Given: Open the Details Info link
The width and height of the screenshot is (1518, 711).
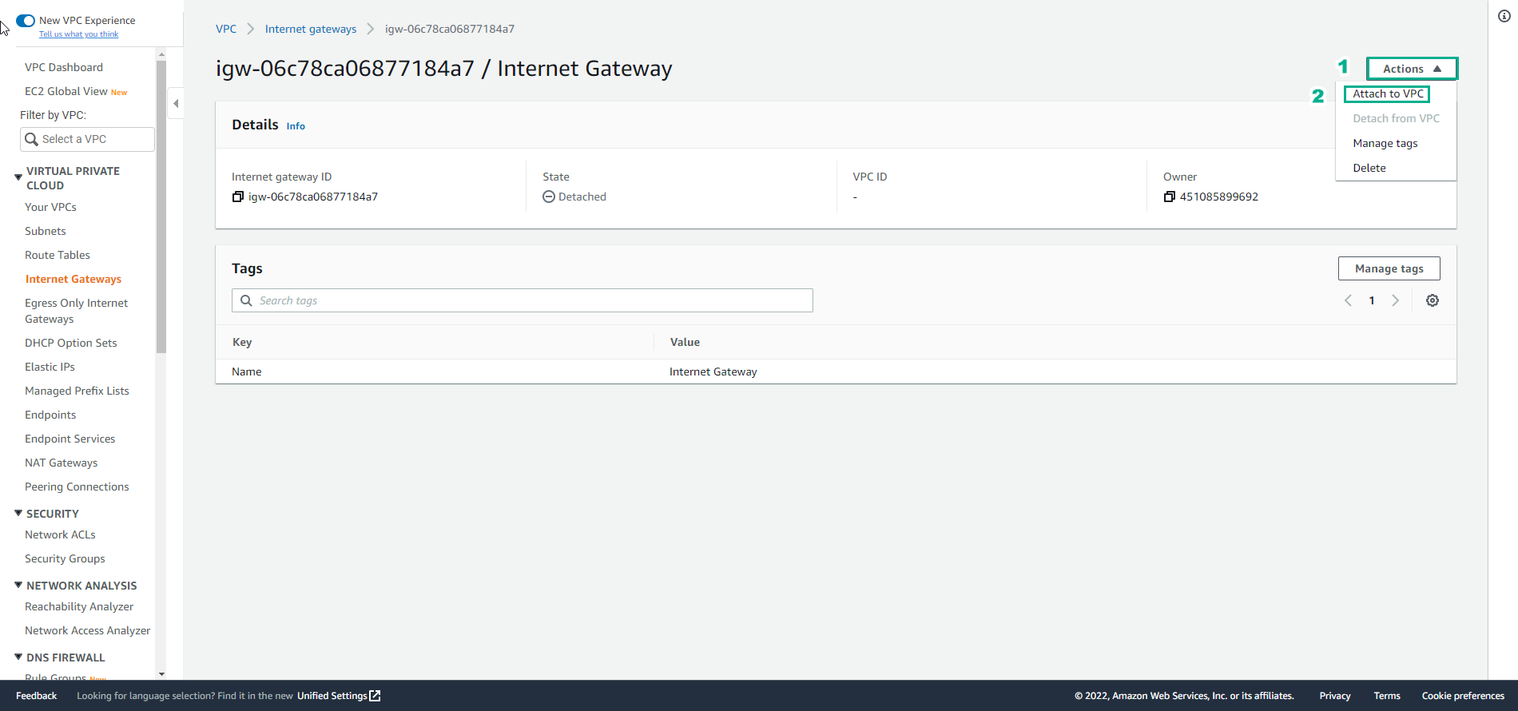Looking at the screenshot, I should click(x=296, y=126).
